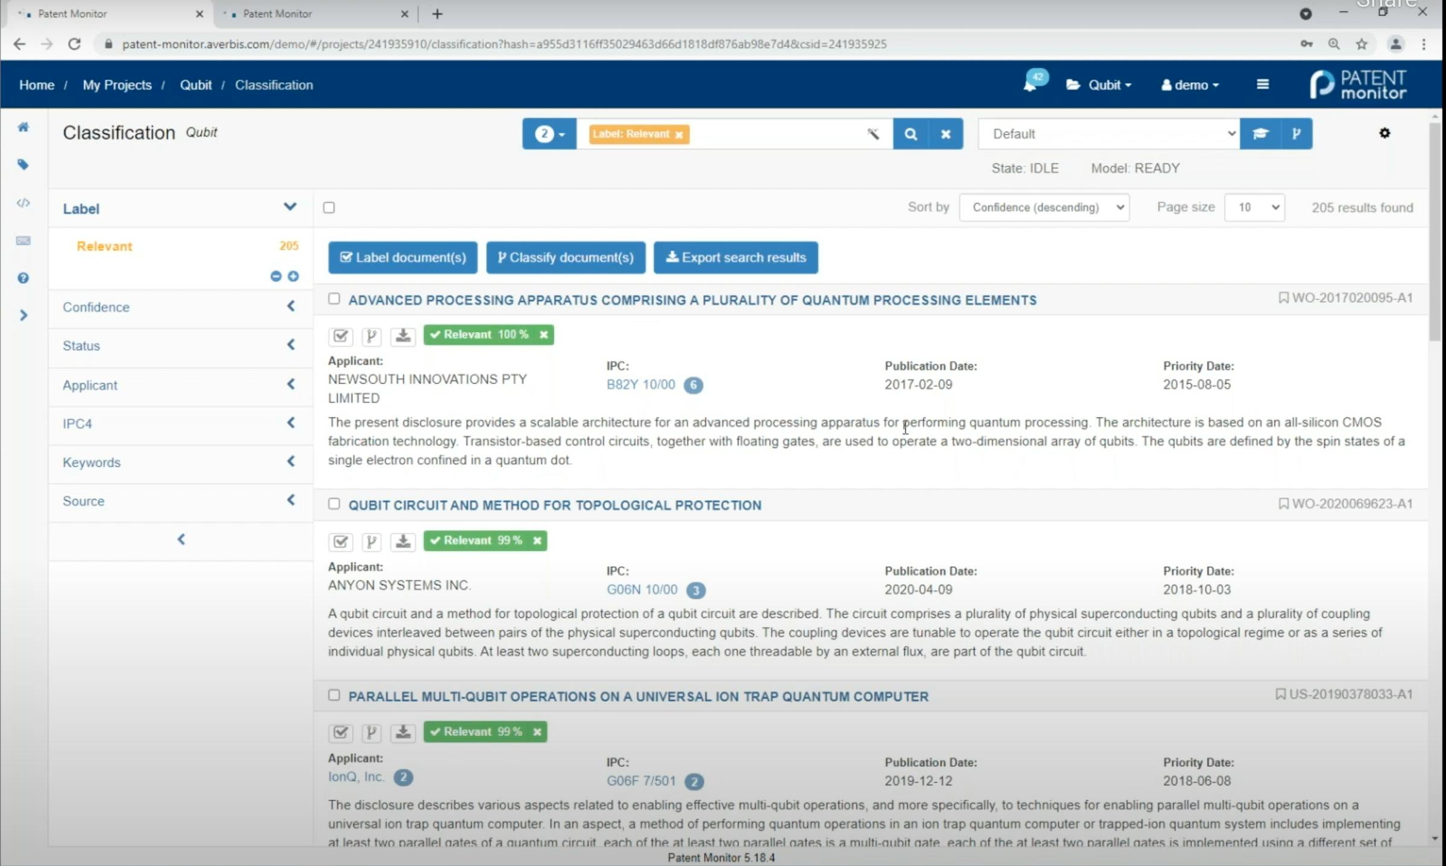Open help via the question mark icon
1446x866 pixels.
[x=24, y=278]
